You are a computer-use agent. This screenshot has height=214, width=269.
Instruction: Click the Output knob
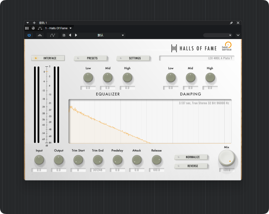pos(59,160)
